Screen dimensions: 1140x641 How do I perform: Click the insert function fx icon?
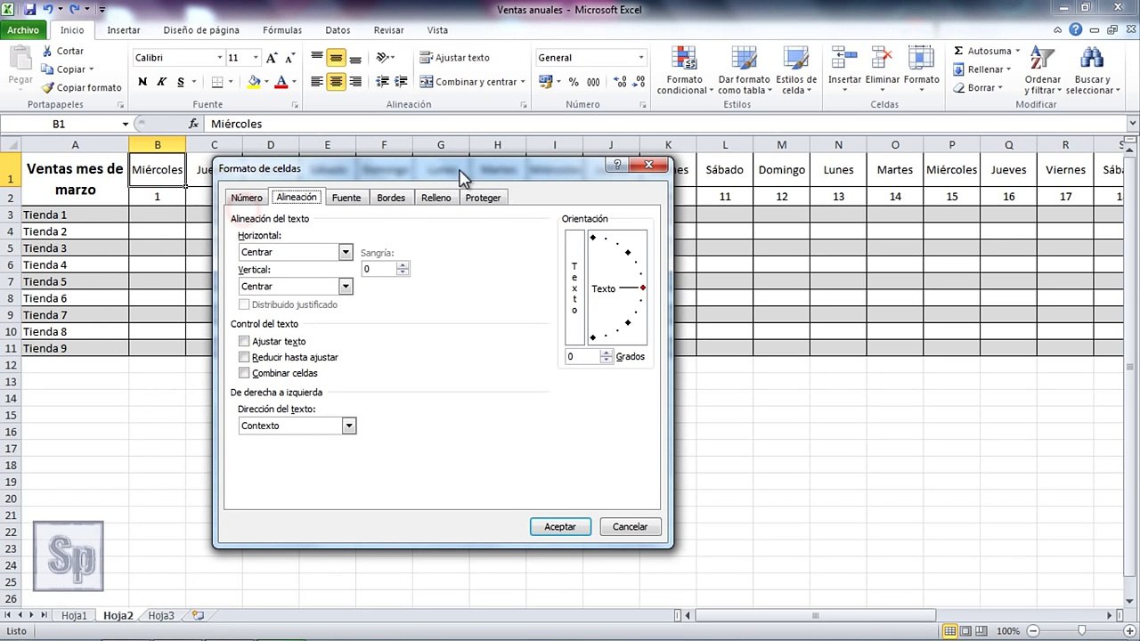pos(194,124)
